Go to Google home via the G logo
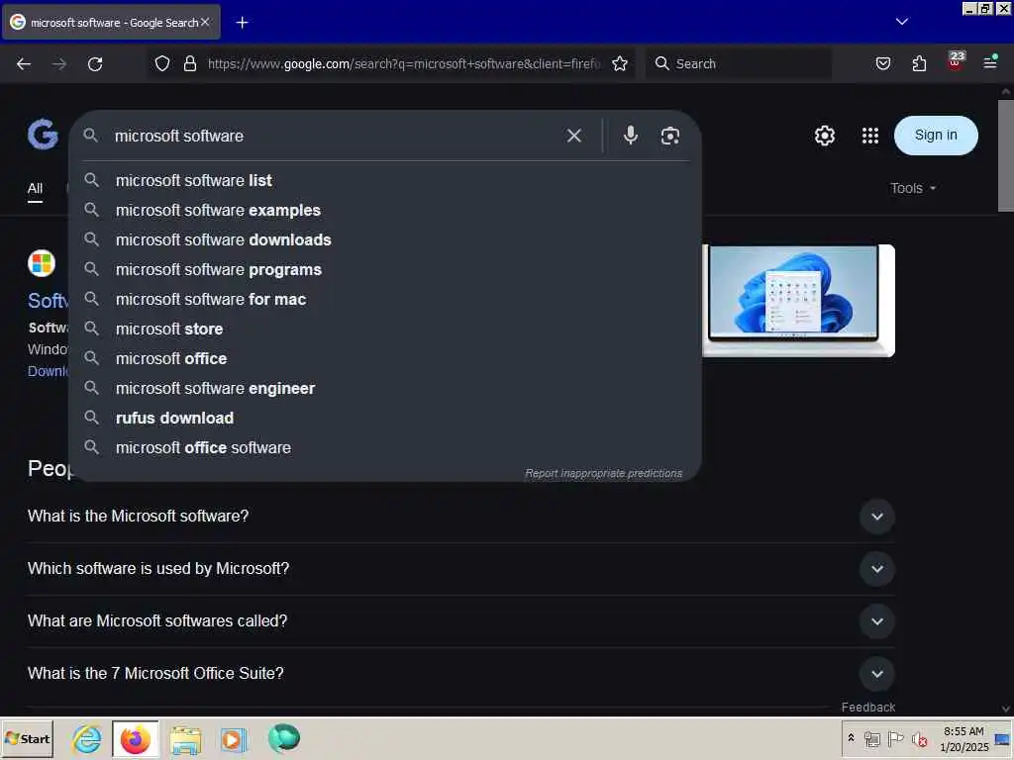This screenshot has height=760, width=1014. tap(43, 135)
